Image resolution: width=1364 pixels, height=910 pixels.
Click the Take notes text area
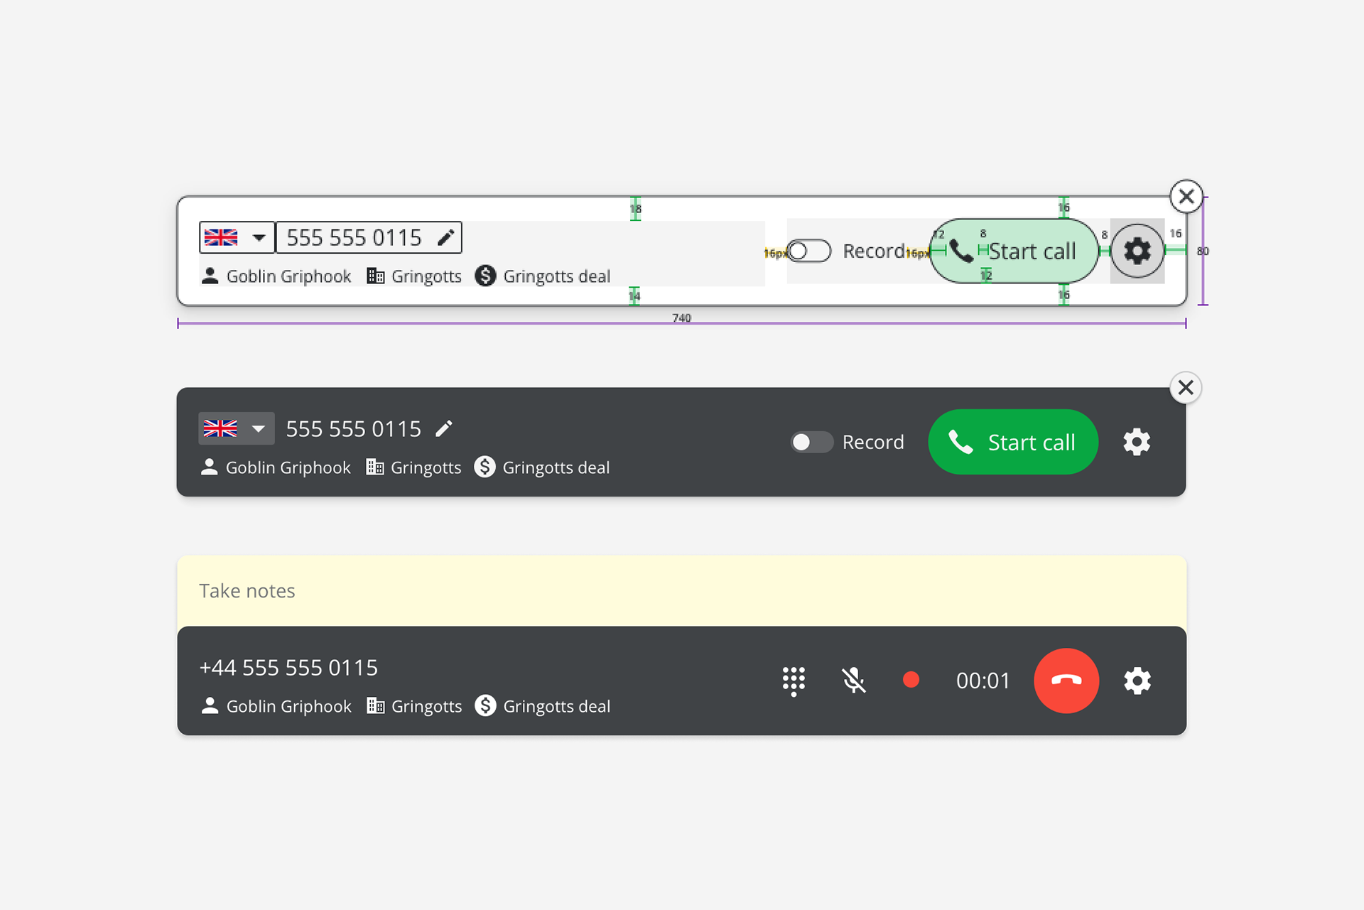tap(681, 590)
